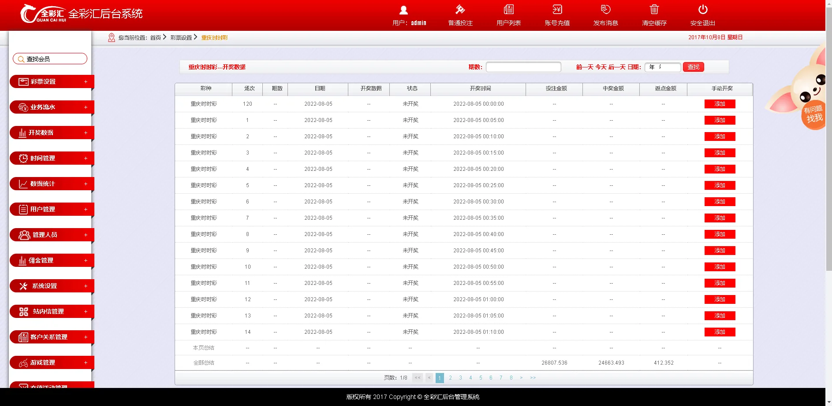Open the 用户 admin profile icon
The height and width of the screenshot is (406, 832).
pyautogui.click(x=403, y=10)
